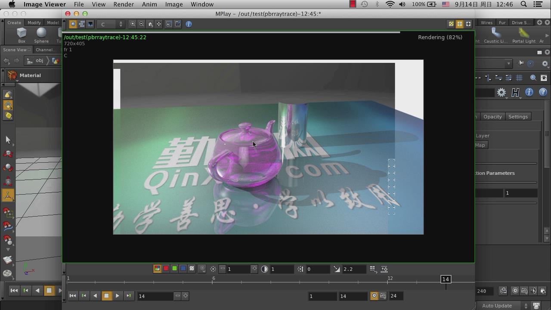The width and height of the screenshot is (551, 310).
Task: Click the Houdini H icon in parameter pane
Action: click(515, 92)
